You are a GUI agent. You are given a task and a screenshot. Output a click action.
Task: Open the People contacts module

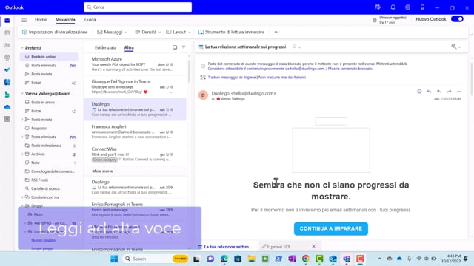pos(7,45)
